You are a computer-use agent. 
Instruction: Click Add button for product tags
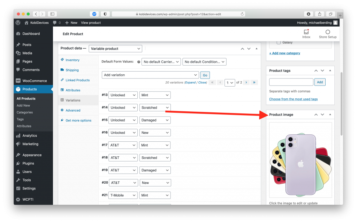pos(320,82)
